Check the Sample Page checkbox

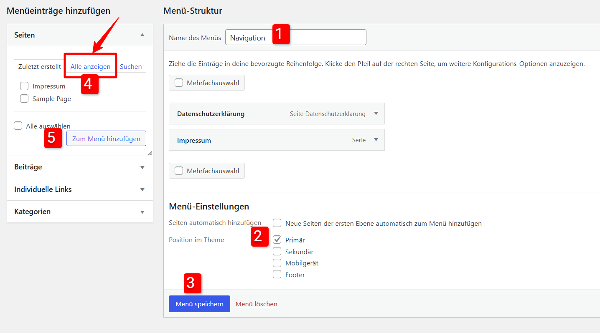tap(24, 99)
